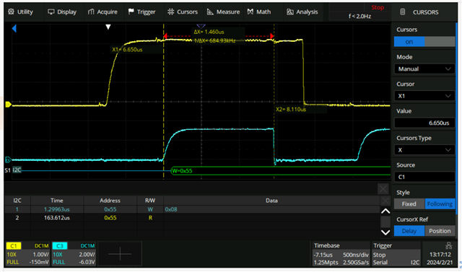Click the yellow channel 1 ground level marker
The image size is (462, 272).
coord(8,104)
